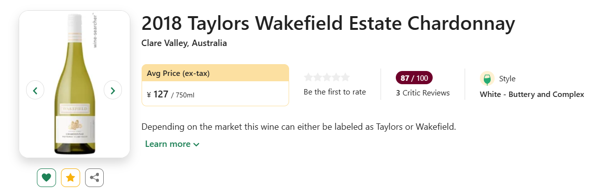Viewport: 590px width, 188px height.
Task: Open 3 Critic Reviews link
Action: 423,93
